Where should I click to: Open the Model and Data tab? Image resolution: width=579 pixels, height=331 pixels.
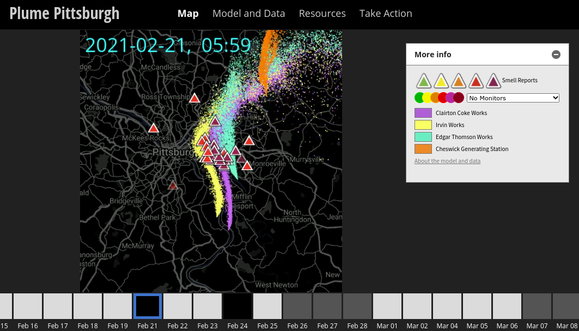[248, 14]
